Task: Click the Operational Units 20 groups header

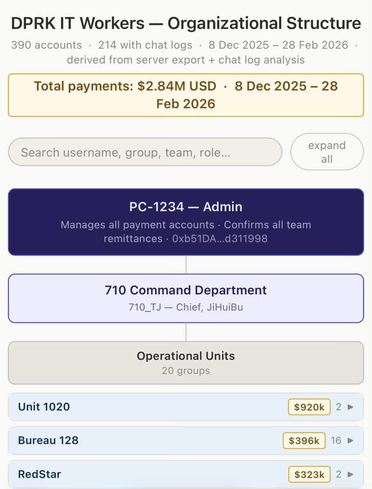Action: (186, 363)
